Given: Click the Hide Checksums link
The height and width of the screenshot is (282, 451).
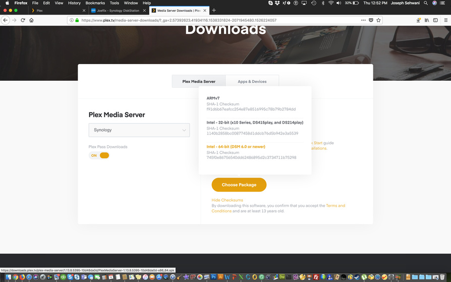Looking at the screenshot, I should (x=227, y=200).
